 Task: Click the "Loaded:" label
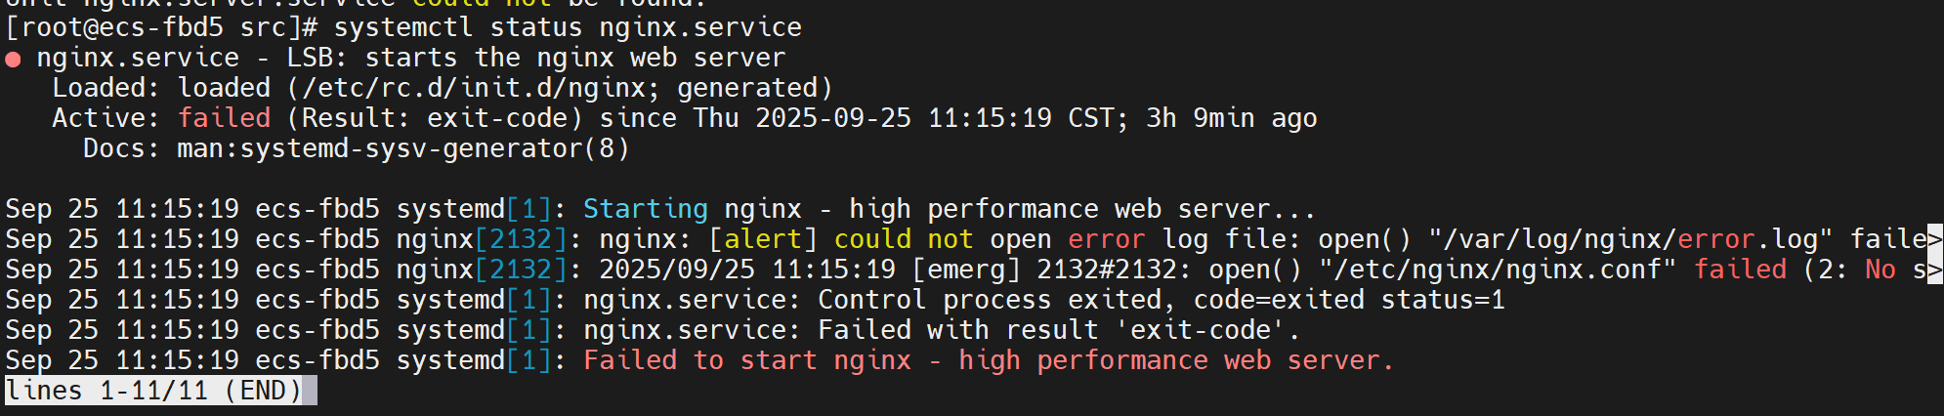[106, 88]
